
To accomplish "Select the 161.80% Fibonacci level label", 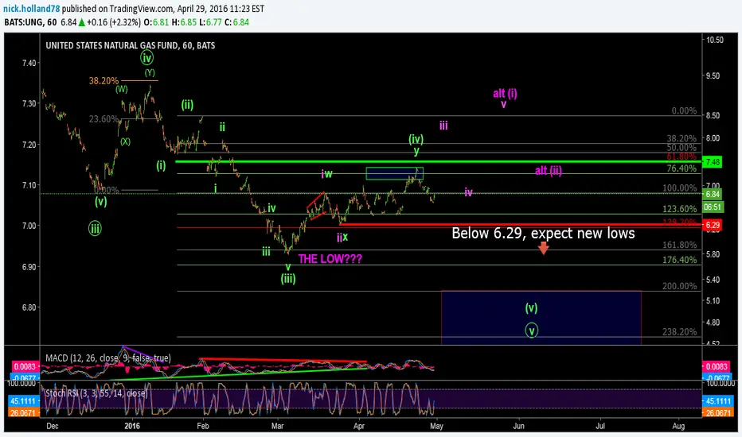I will (680, 246).
